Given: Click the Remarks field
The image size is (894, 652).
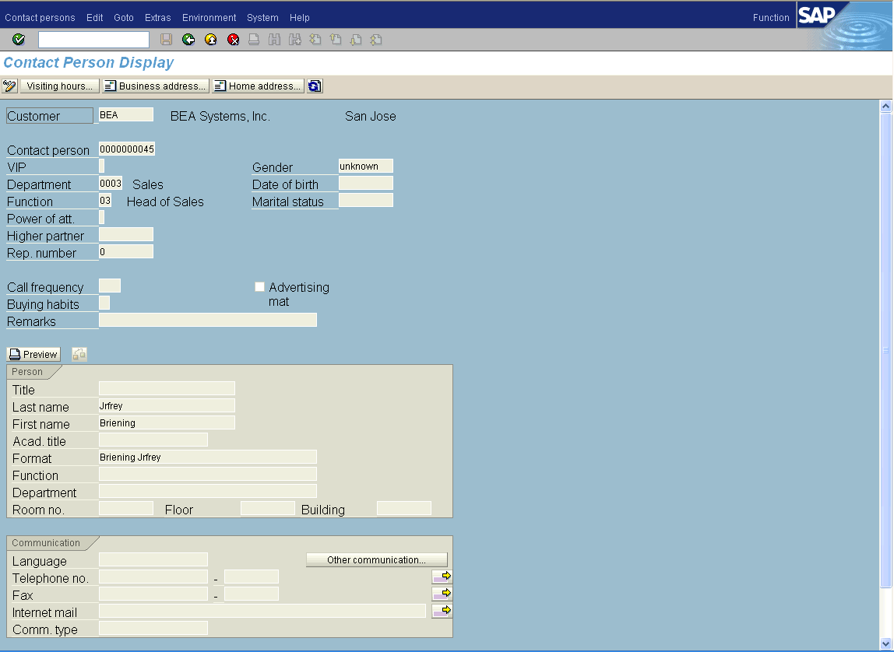Looking at the screenshot, I should click(207, 320).
